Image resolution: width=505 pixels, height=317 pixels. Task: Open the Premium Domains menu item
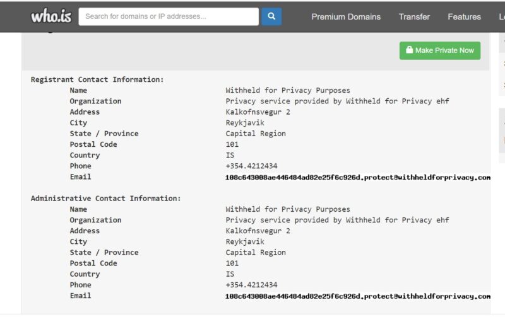pos(346,17)
